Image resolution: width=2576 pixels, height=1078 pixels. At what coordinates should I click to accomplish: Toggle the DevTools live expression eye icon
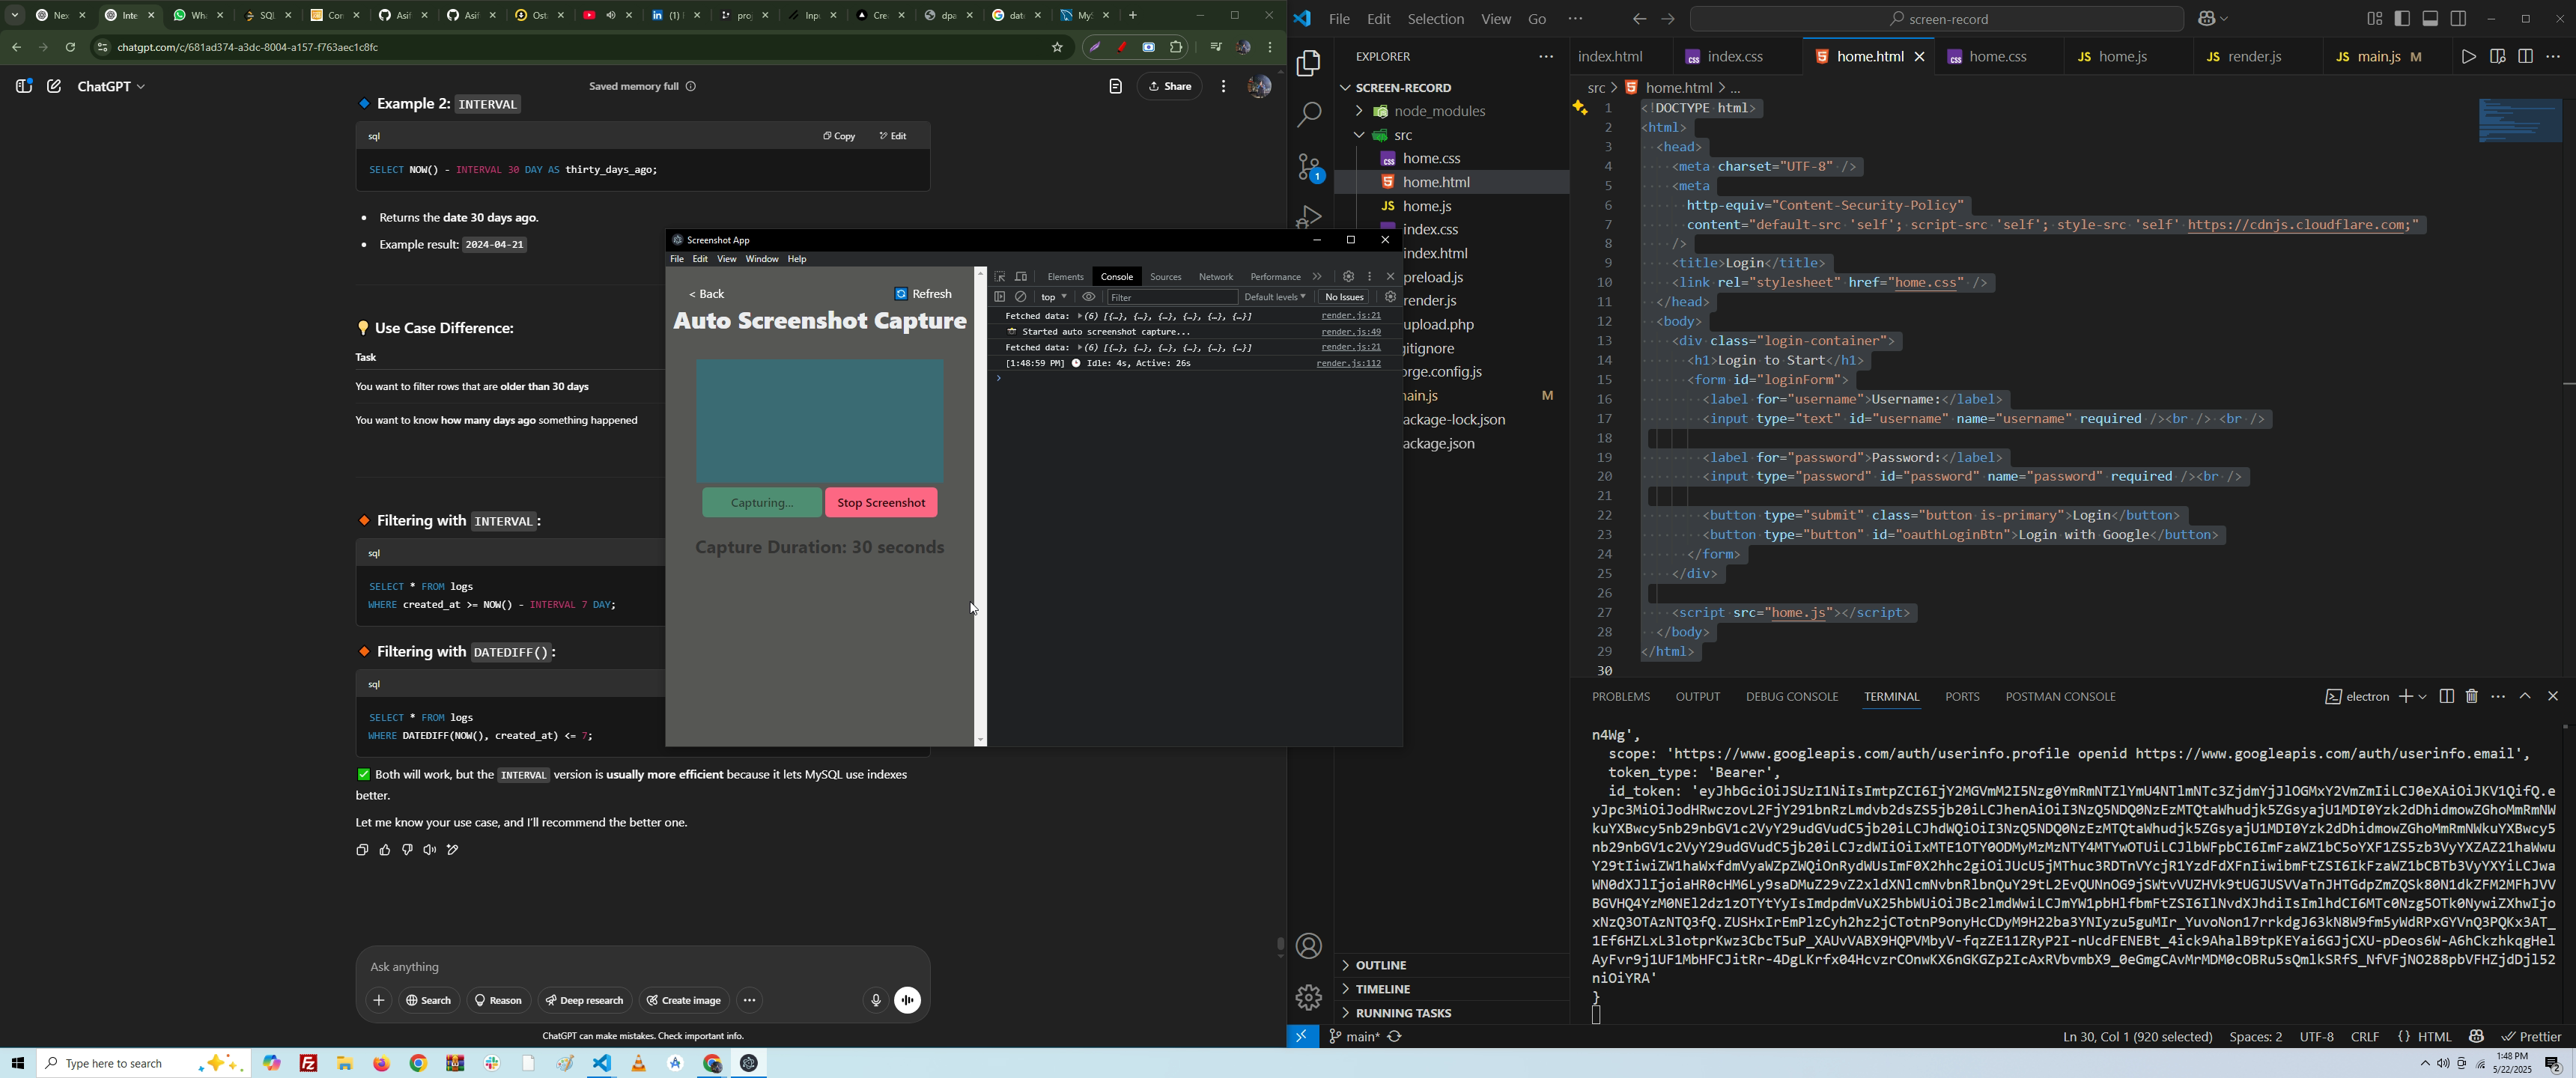(1089, 297)
